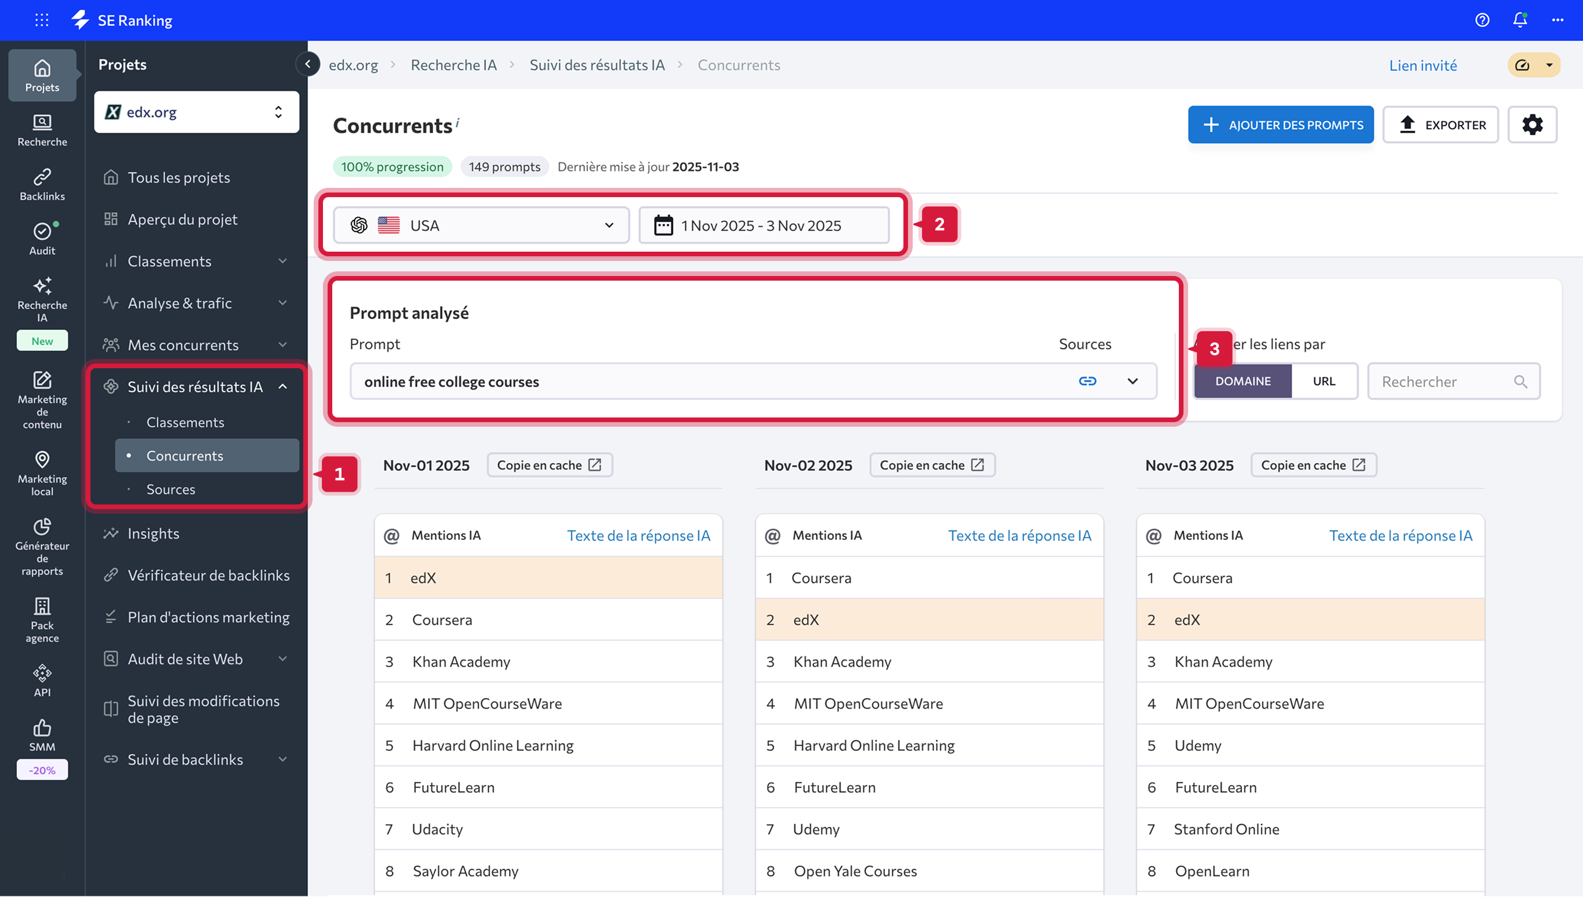Click the settings gear button

coord(1532,125)
